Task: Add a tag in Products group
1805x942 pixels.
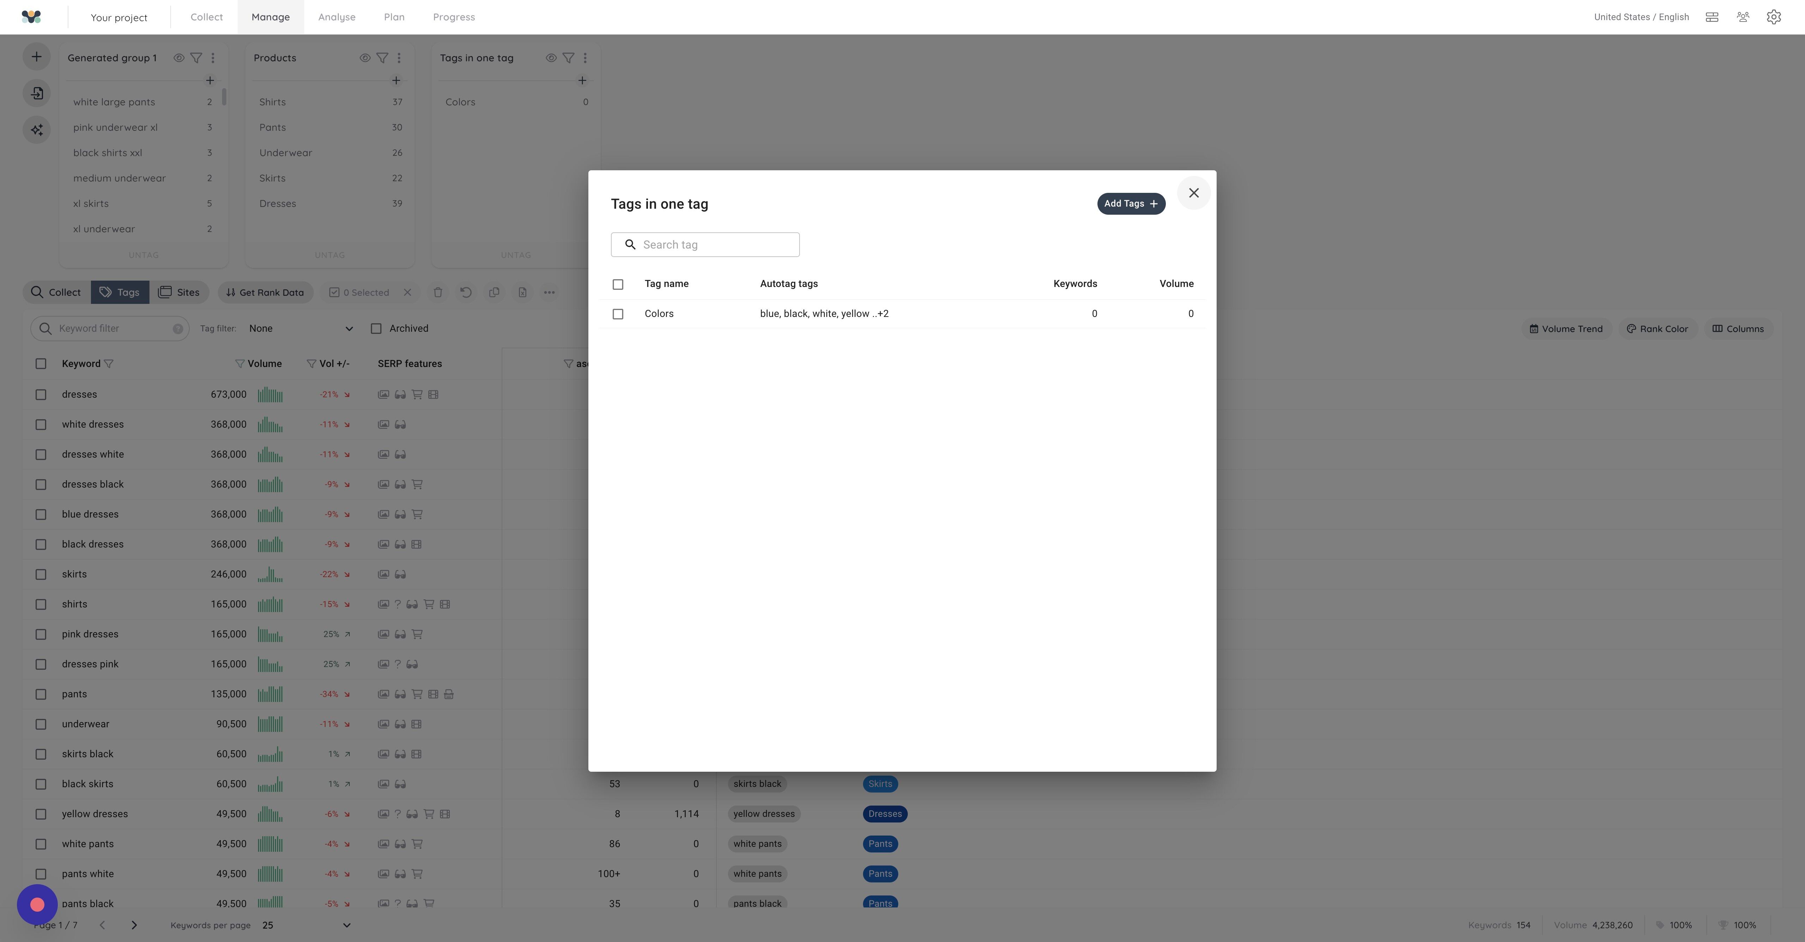Action: (396, 81)
